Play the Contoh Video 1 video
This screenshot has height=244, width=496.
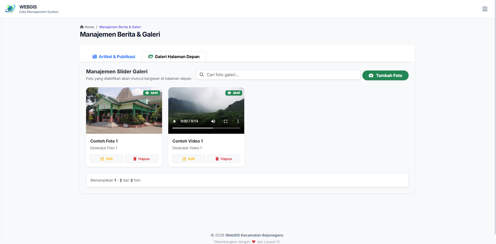pyautogui.click(x=174, y=121)
